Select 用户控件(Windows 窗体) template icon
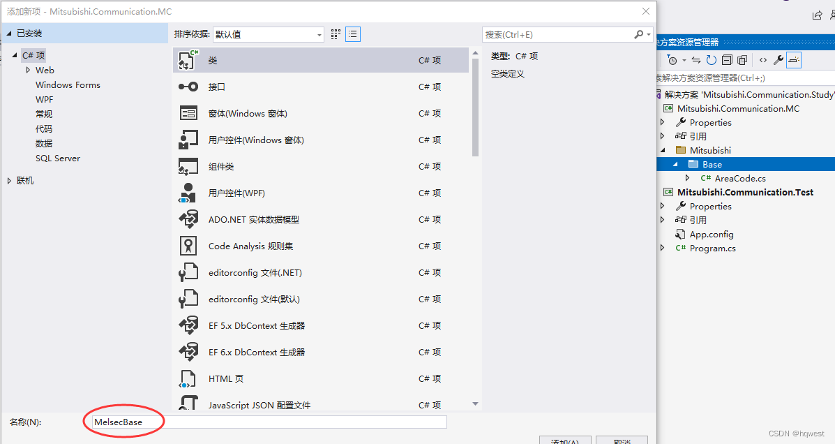835x444 pixels. tap(188, 140)
